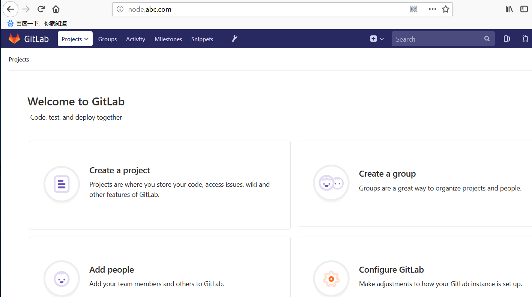Click the new item plus icon
Viewport: 532px width, 297px height.
[x=373, y=39]
